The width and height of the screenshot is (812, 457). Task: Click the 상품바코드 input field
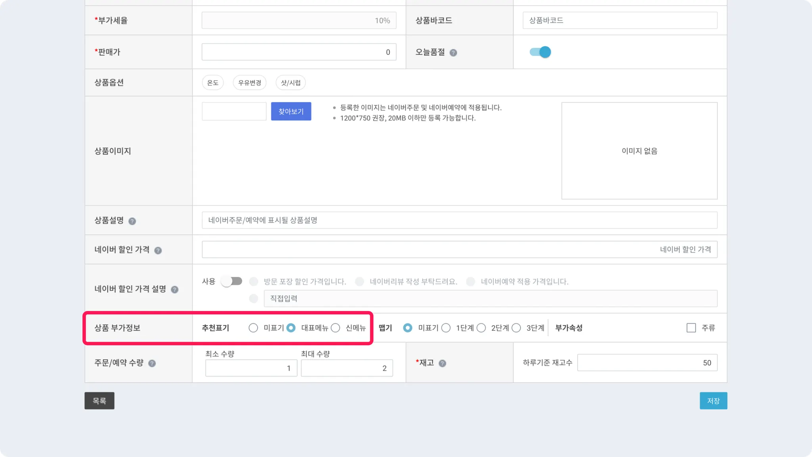620,20
